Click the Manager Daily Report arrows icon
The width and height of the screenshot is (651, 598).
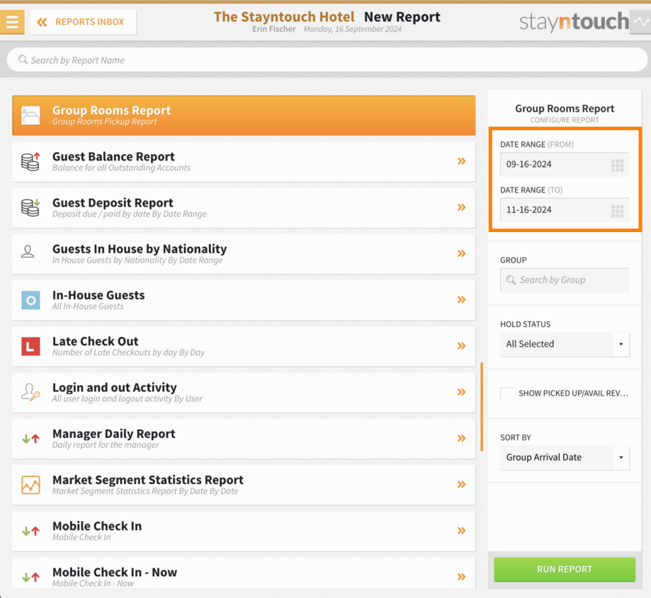click(30, 439)
